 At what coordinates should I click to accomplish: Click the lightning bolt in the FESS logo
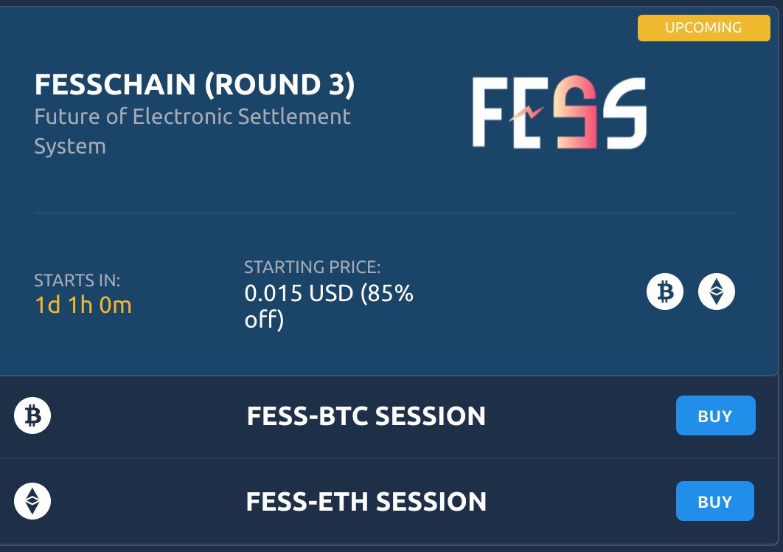[526, 113]
